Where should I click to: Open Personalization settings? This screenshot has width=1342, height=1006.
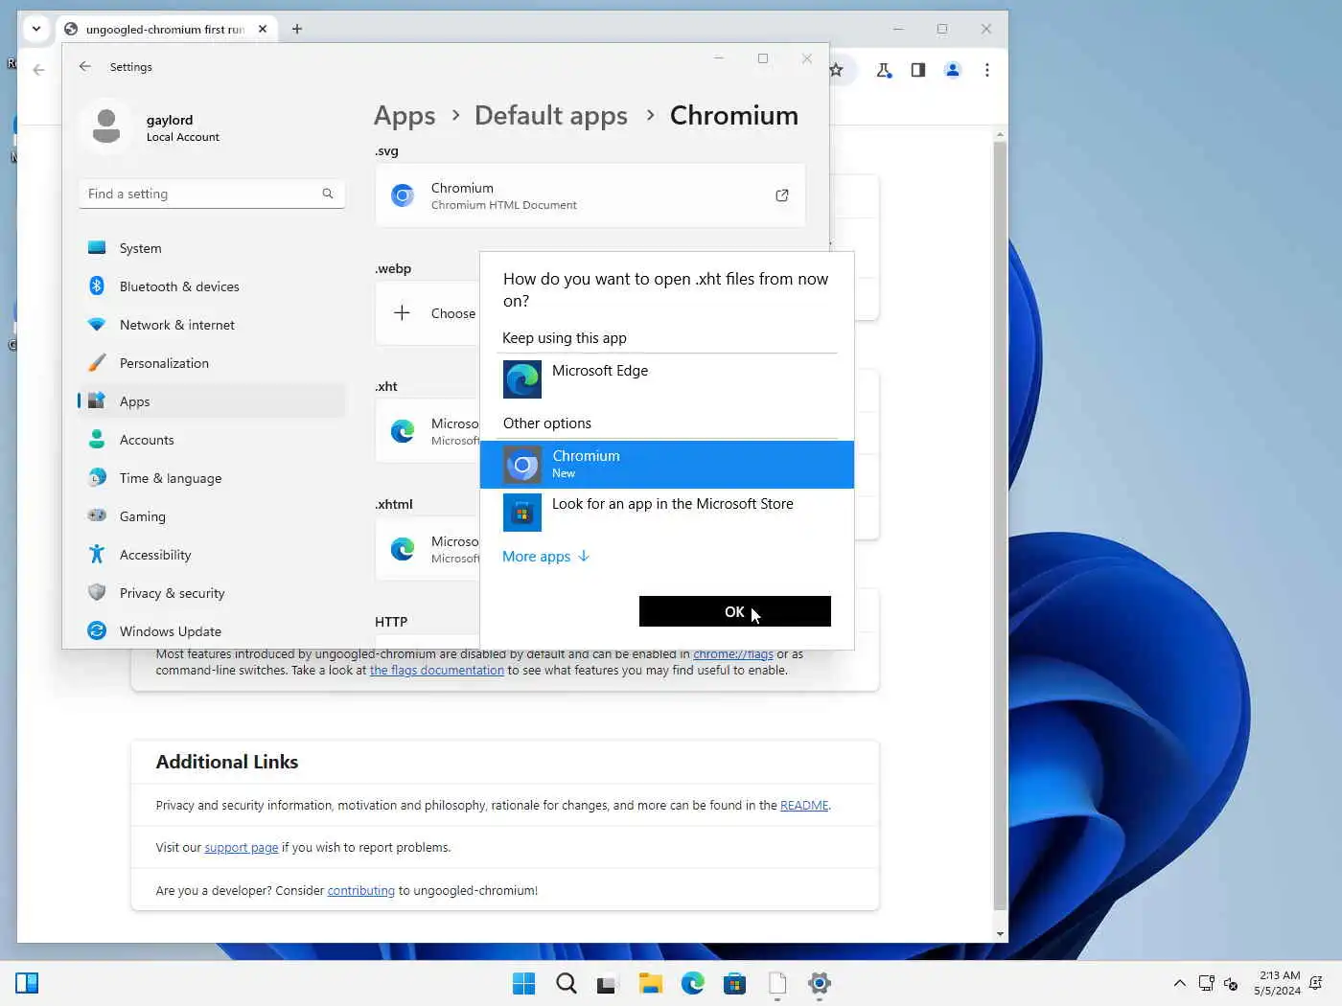click(x=212, y=363)
